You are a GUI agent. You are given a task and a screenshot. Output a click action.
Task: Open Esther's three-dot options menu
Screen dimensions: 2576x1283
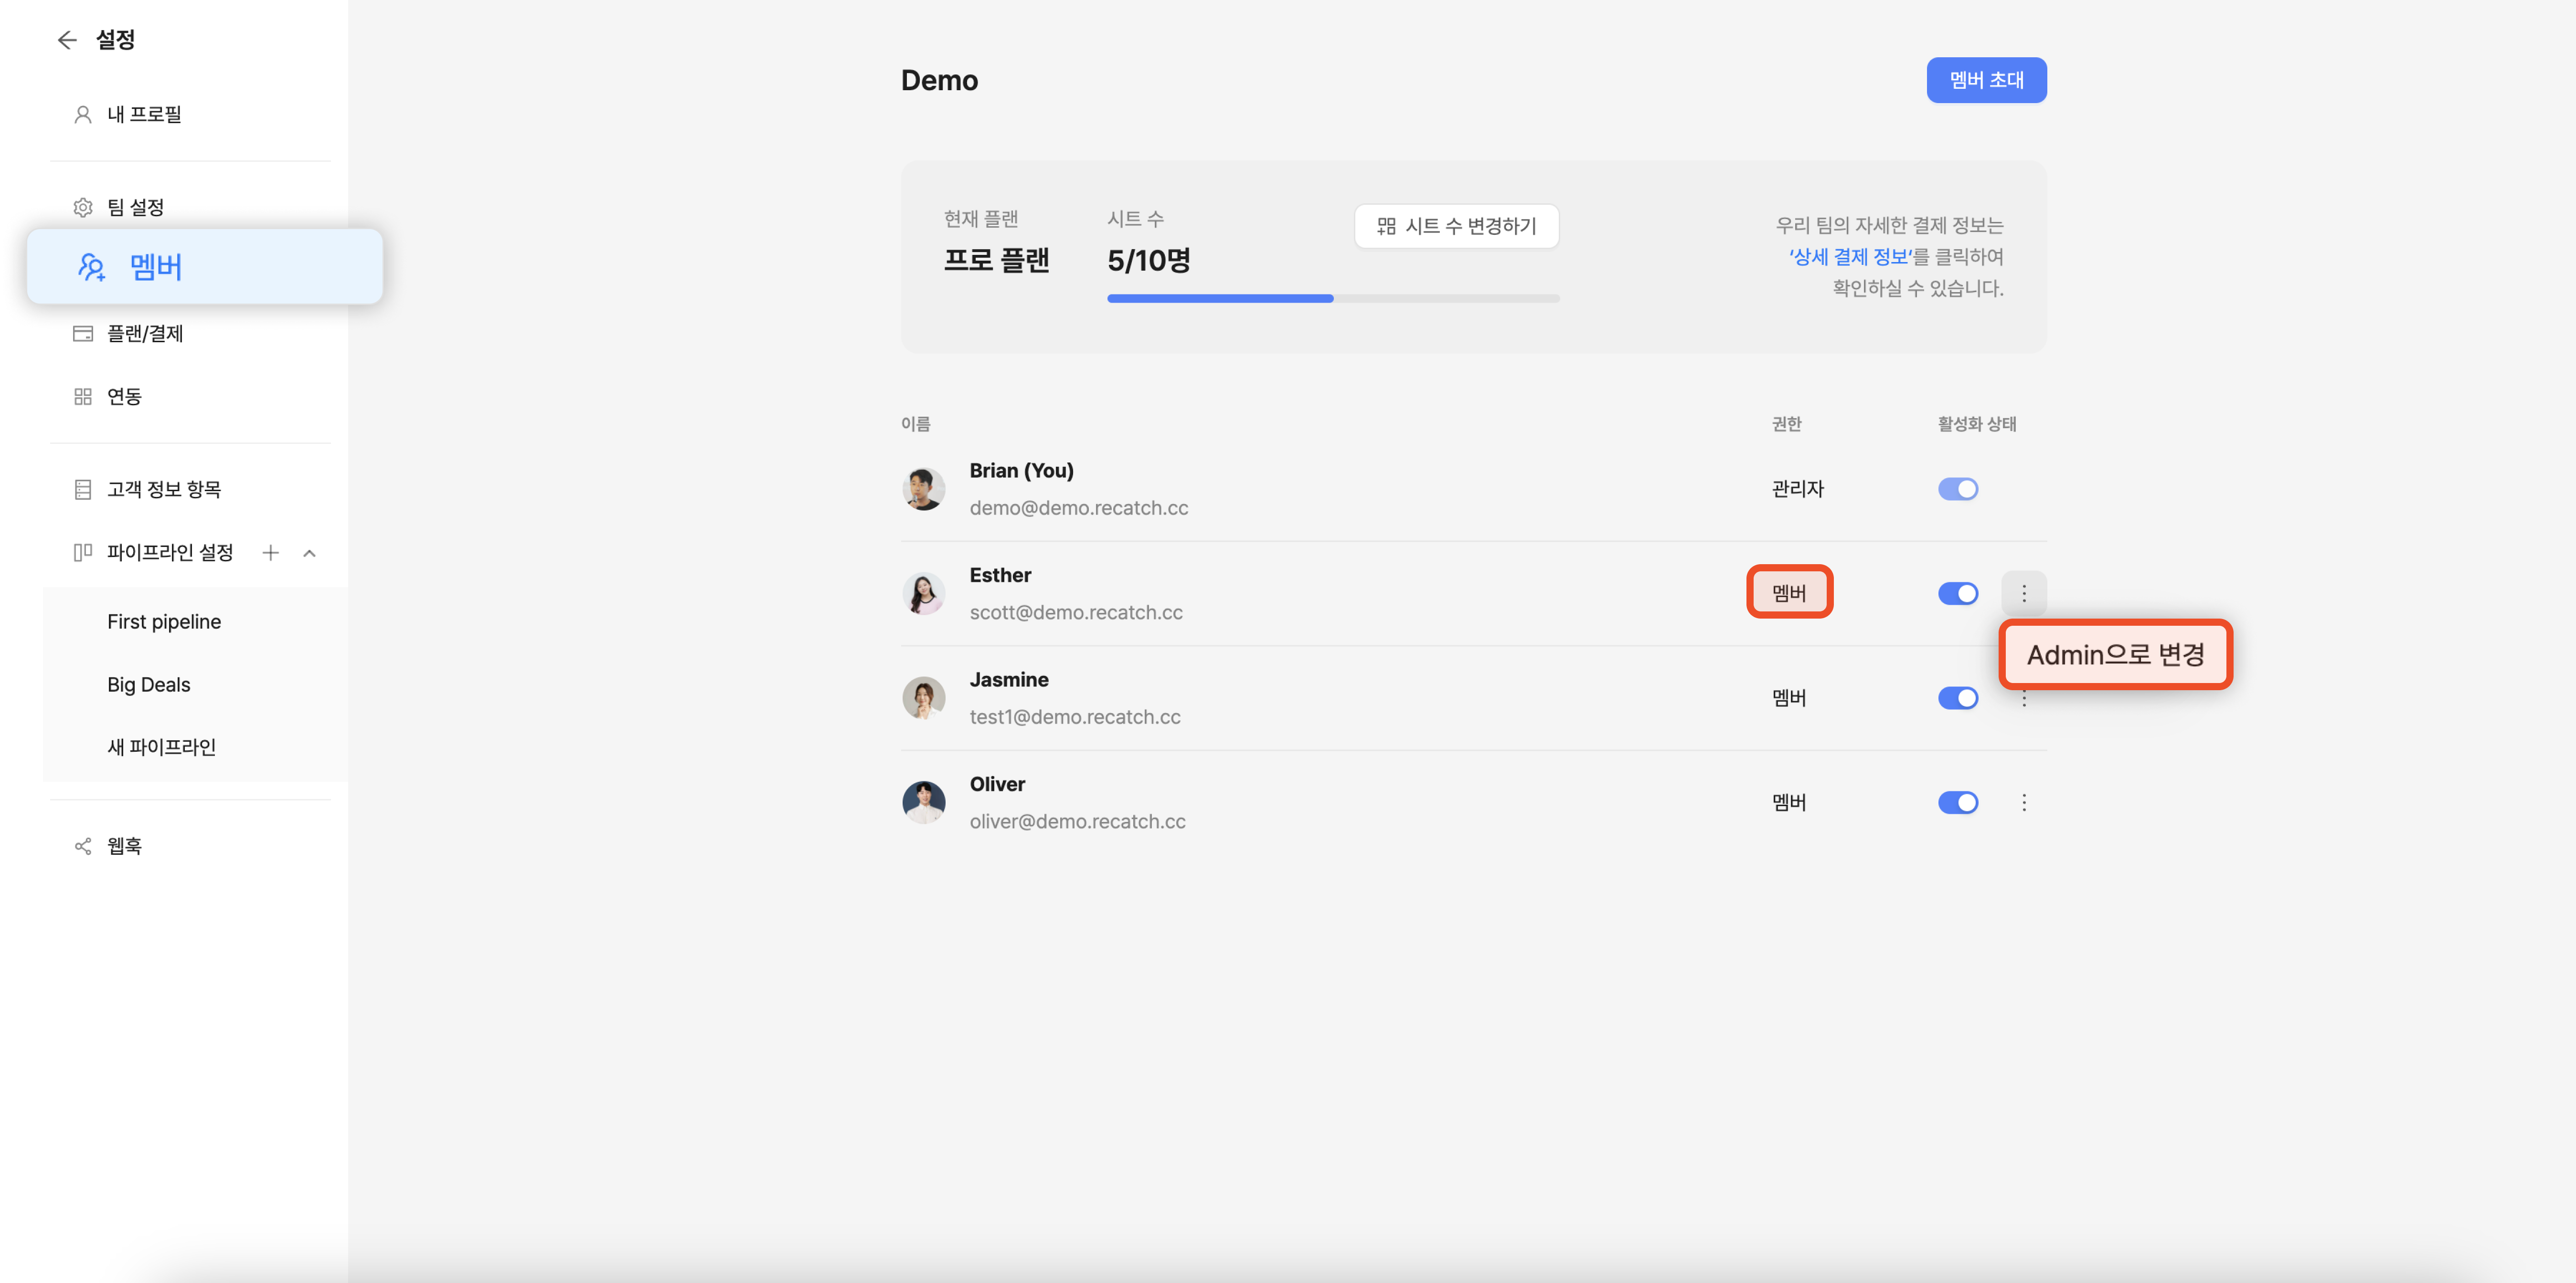2023,594
